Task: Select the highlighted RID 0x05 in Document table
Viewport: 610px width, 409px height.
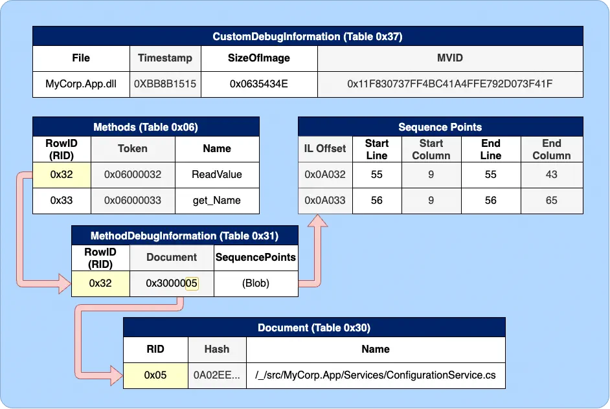Action: [x=155, y=374]
